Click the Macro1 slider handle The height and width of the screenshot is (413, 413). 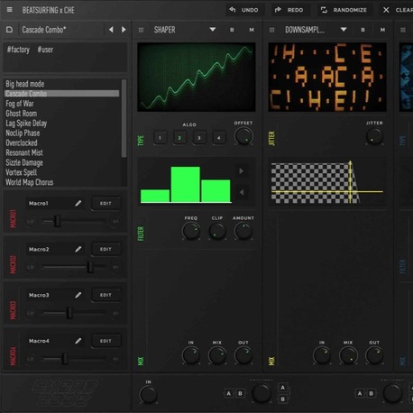pyautogui.click(x=57, y=221)
